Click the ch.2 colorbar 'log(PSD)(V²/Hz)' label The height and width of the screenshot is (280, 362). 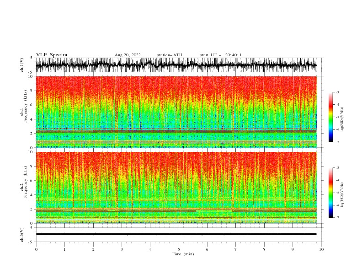(x=342, y=195)
